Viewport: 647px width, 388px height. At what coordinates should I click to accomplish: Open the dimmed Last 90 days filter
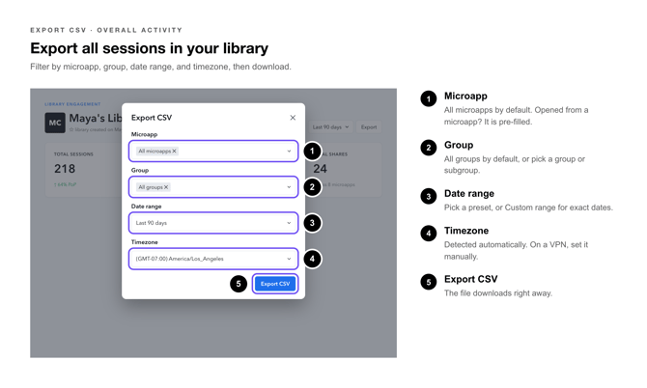(330, 127)
